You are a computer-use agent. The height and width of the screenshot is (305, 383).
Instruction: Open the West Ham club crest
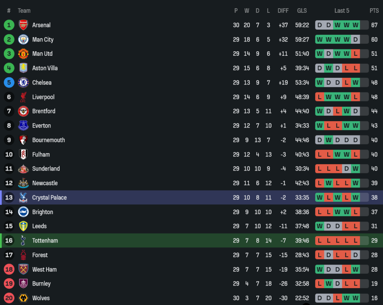coord(23,269)
